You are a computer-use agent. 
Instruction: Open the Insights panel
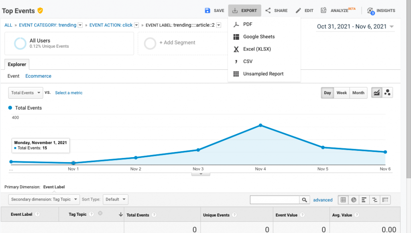click(x=380, y=11)
